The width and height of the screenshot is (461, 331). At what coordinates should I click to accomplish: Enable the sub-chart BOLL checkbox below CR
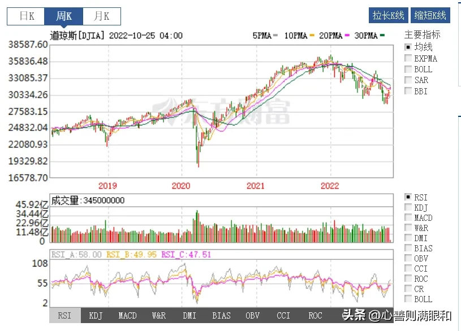tap(408, 299)
